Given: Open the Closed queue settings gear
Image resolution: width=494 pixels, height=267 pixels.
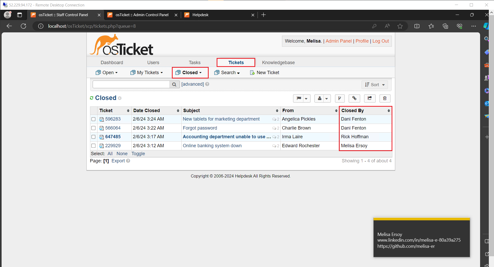Looking at the screenshot, I should click(120, 98).
